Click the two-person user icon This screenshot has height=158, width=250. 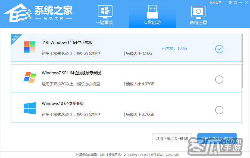point(235,3)
